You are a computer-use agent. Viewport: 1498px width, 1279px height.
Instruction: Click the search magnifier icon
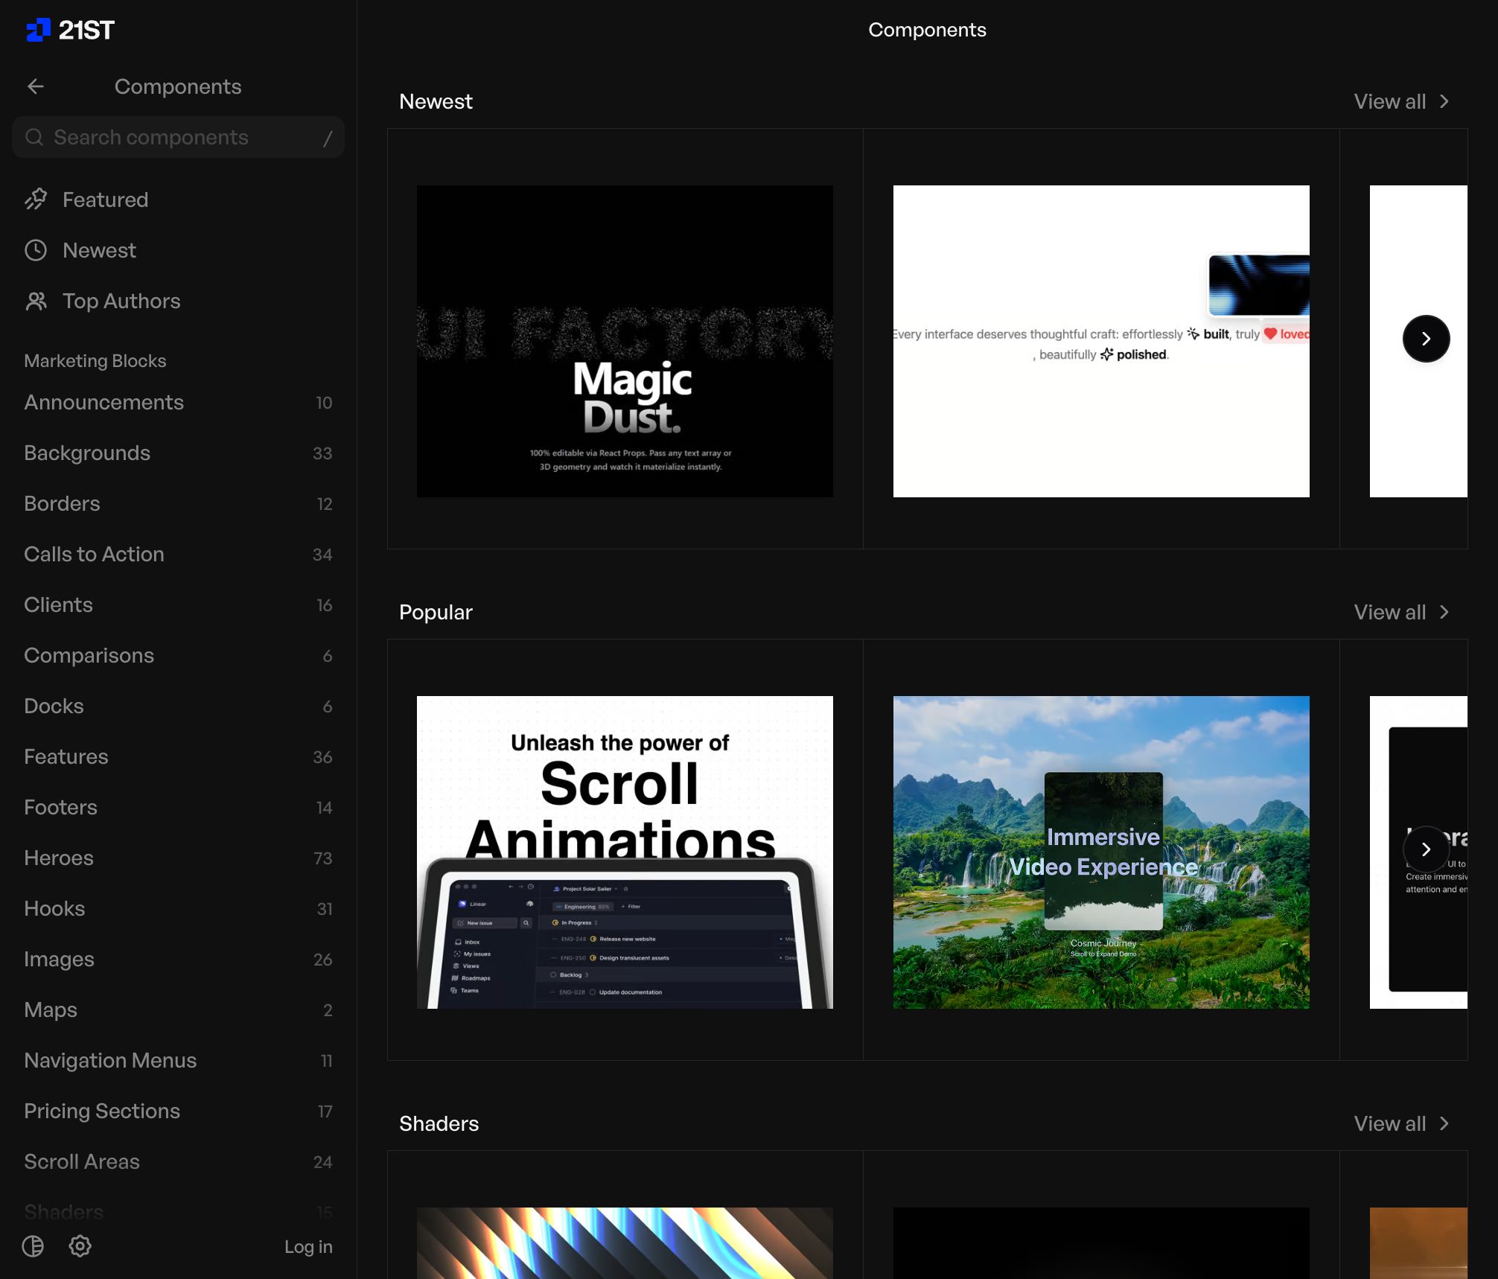point(34,137)
